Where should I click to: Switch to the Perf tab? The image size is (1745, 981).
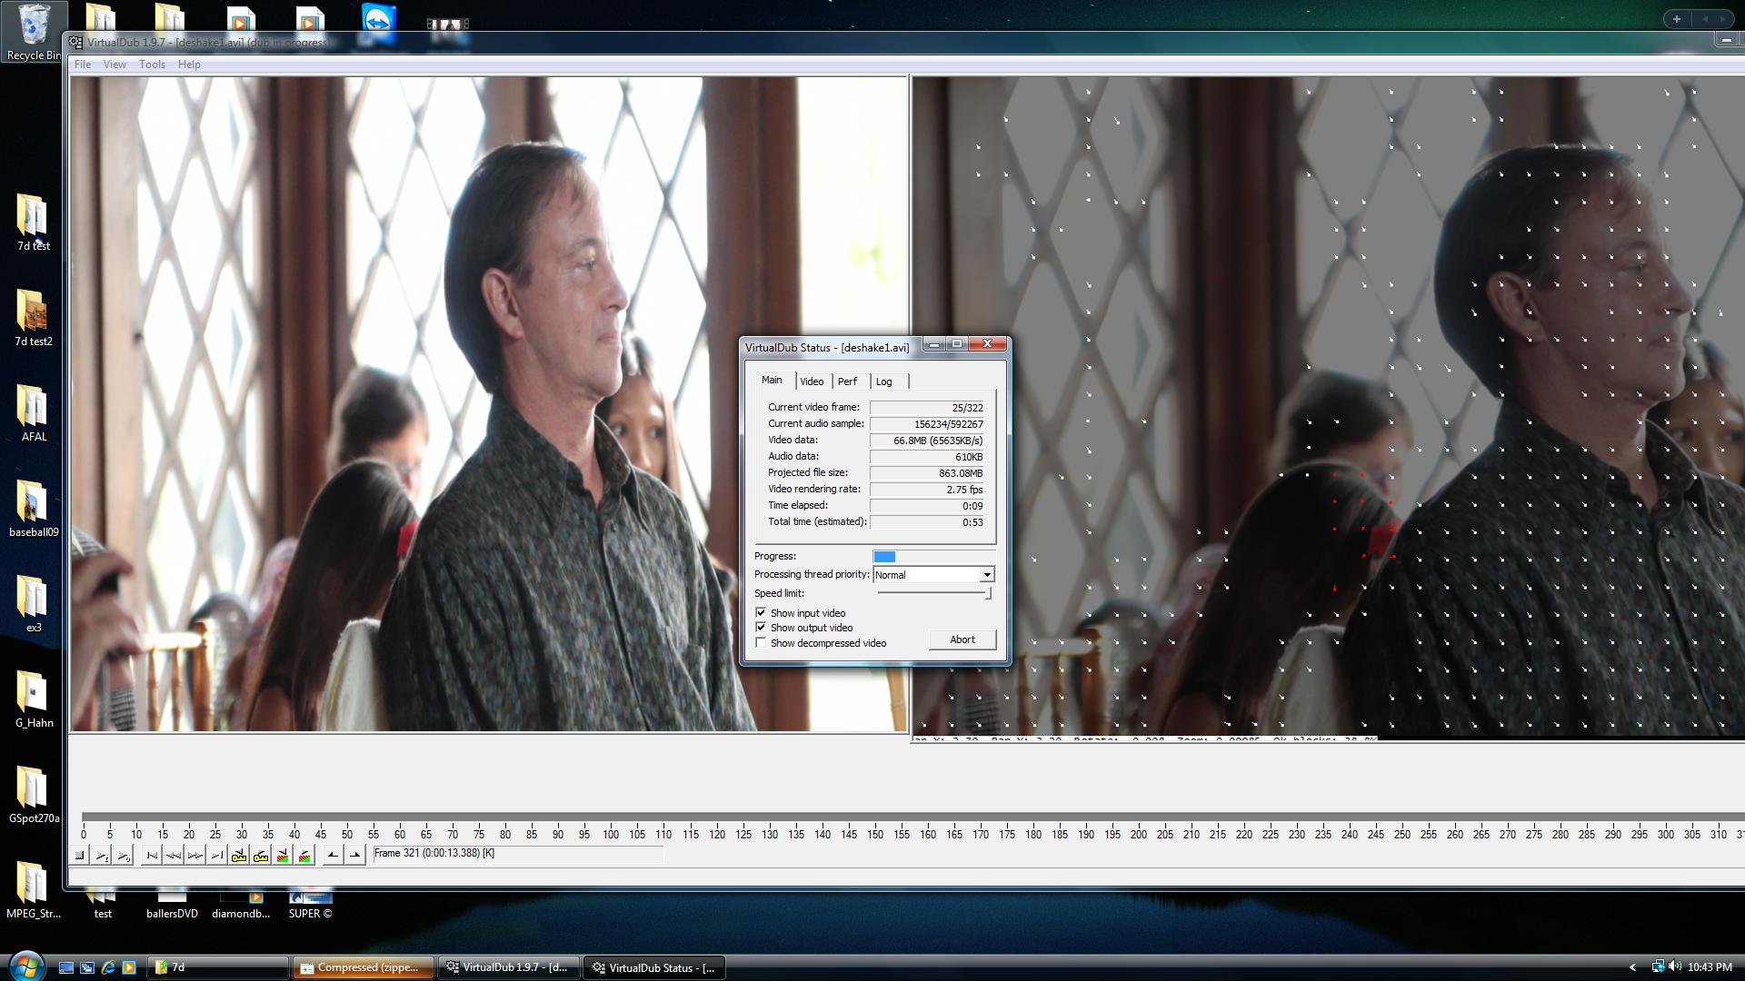(x=847, y=381)
